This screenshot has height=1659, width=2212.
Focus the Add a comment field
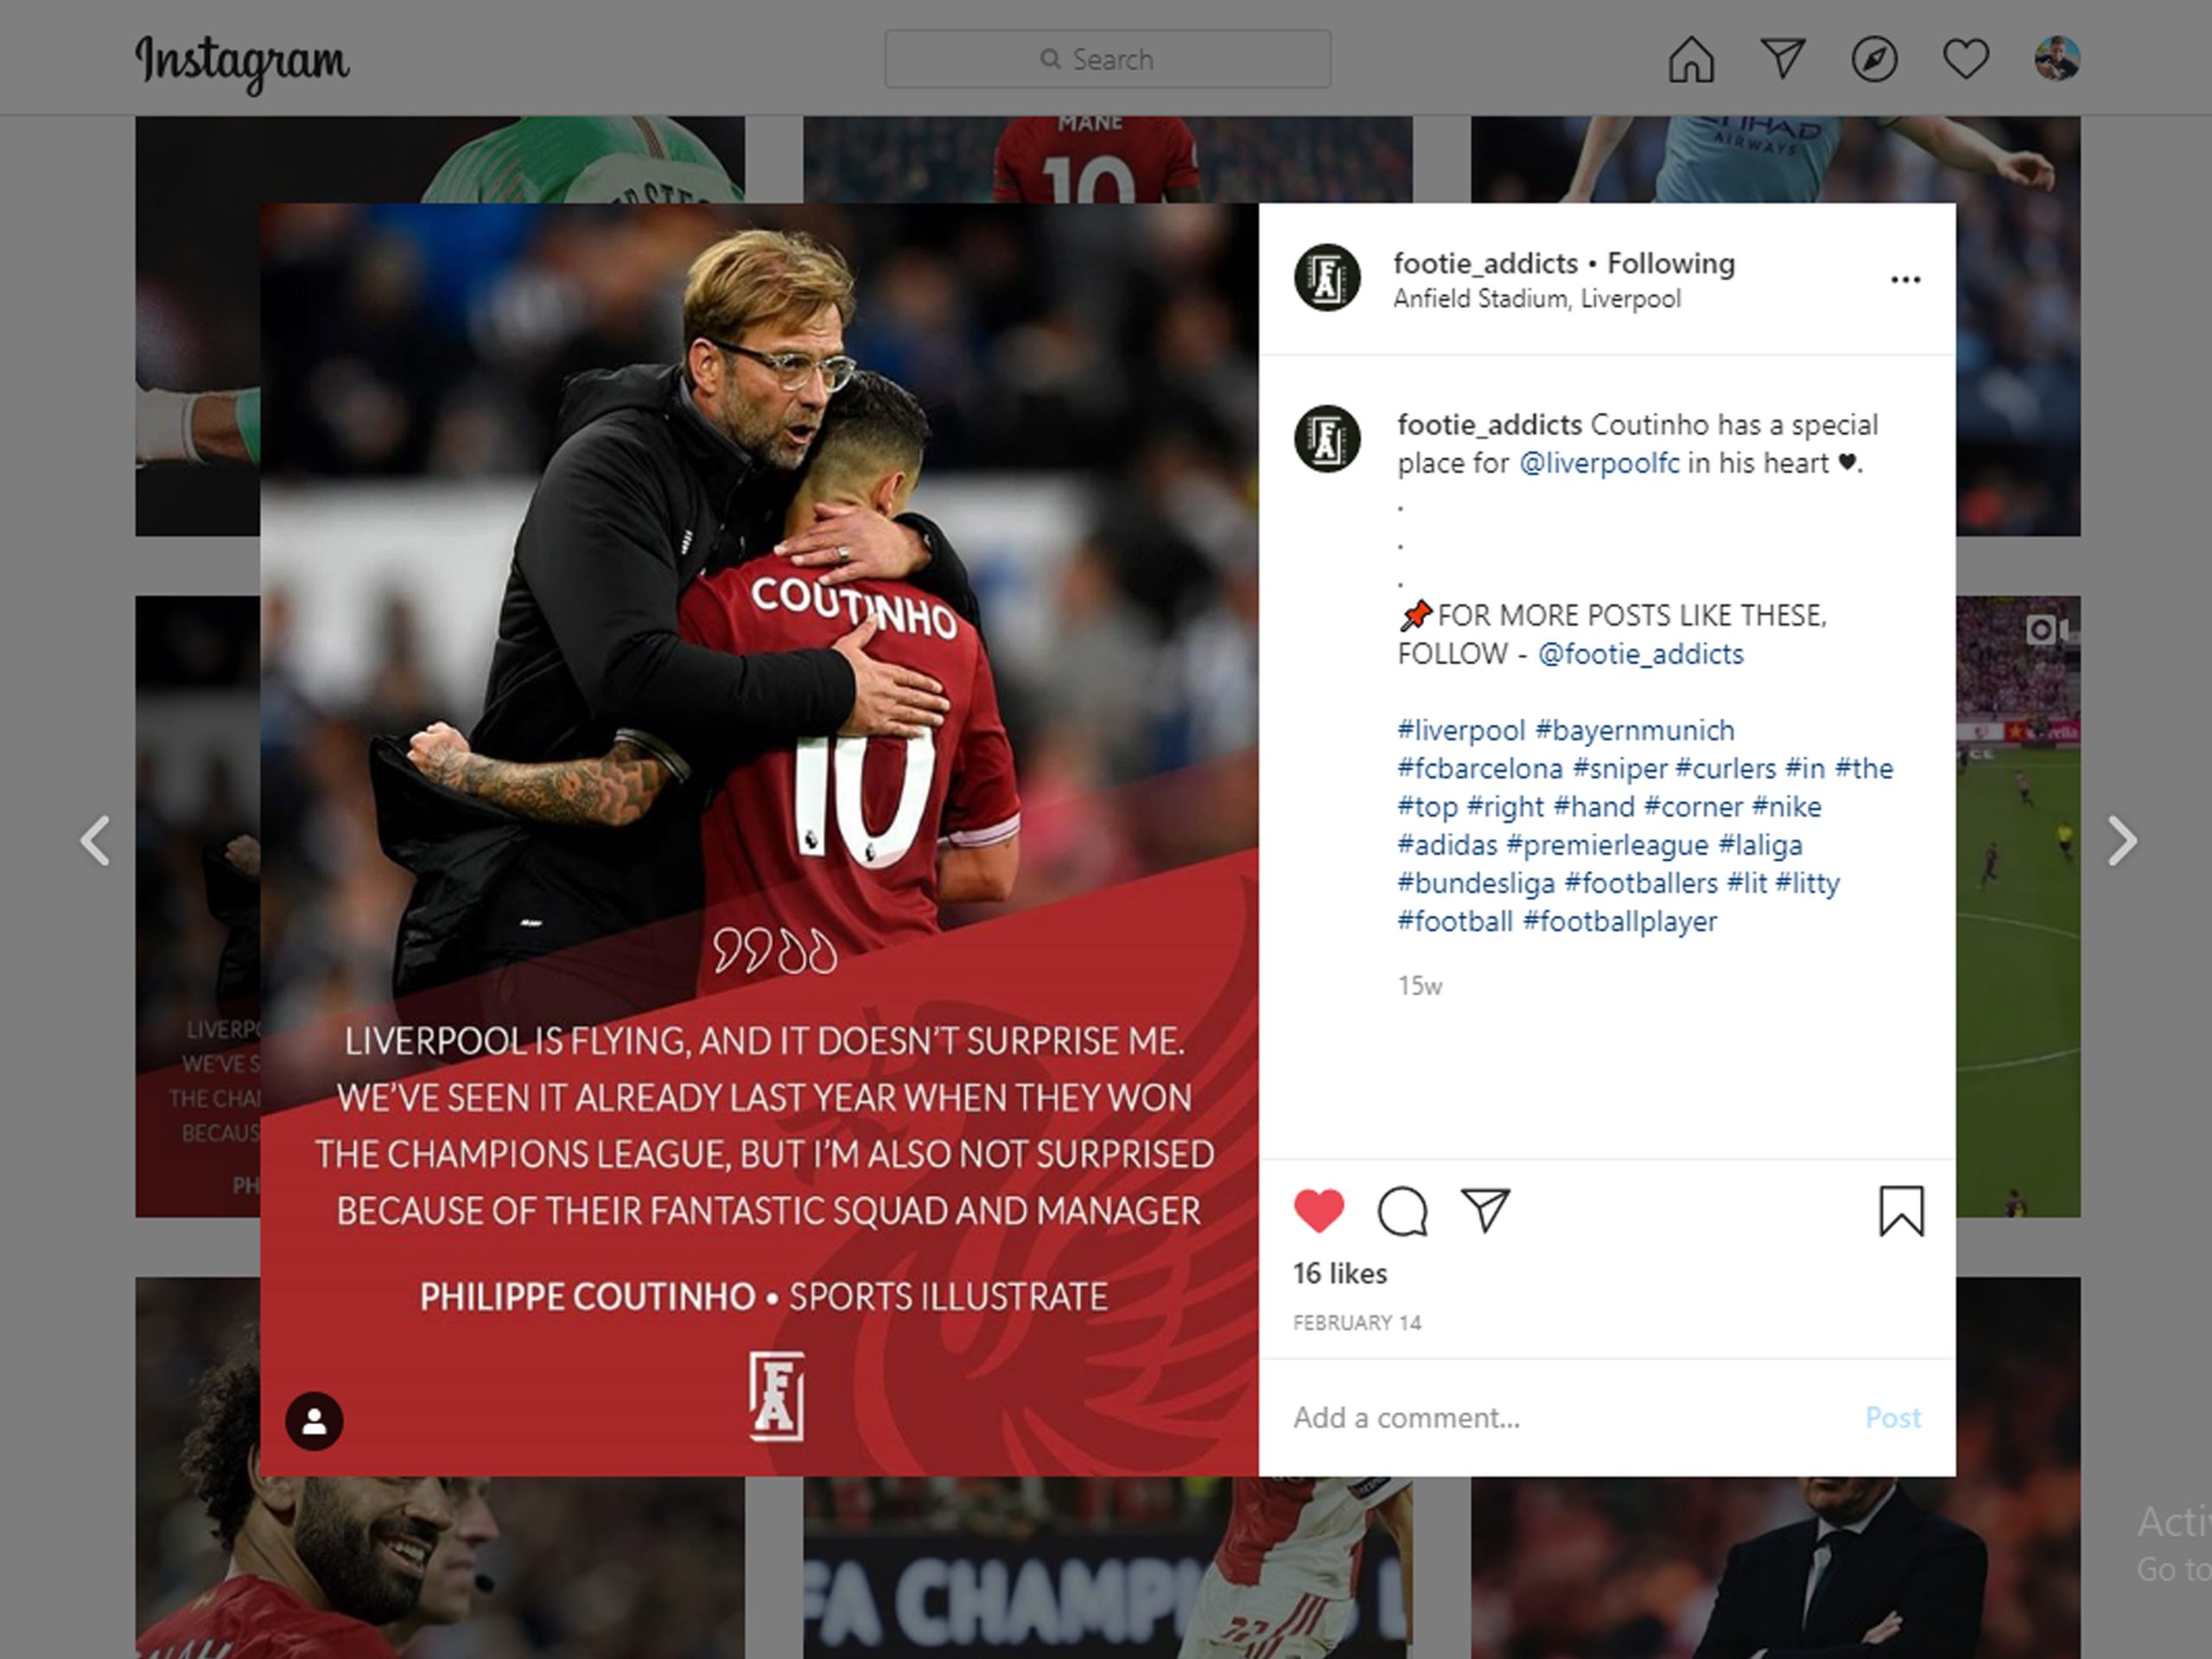[x=1572, y=1417]
